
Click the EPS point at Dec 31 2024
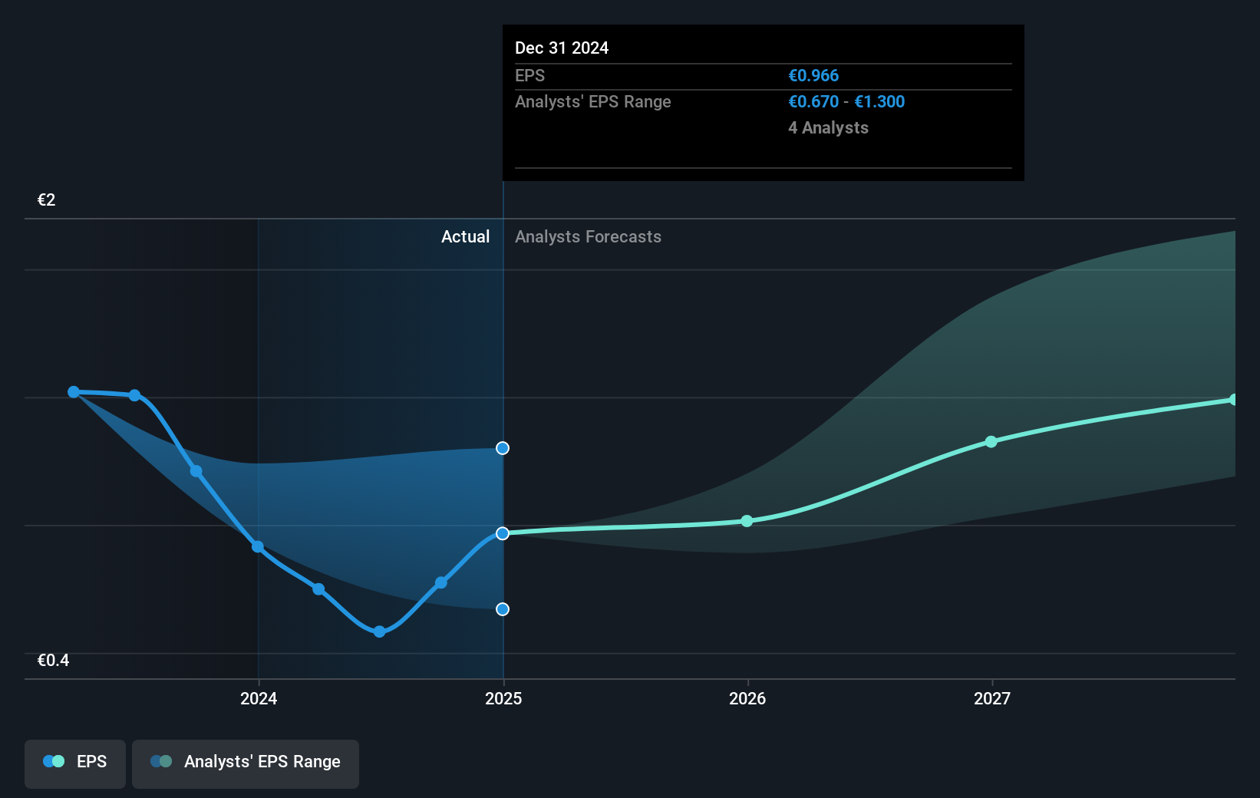[x=503, y=533]
